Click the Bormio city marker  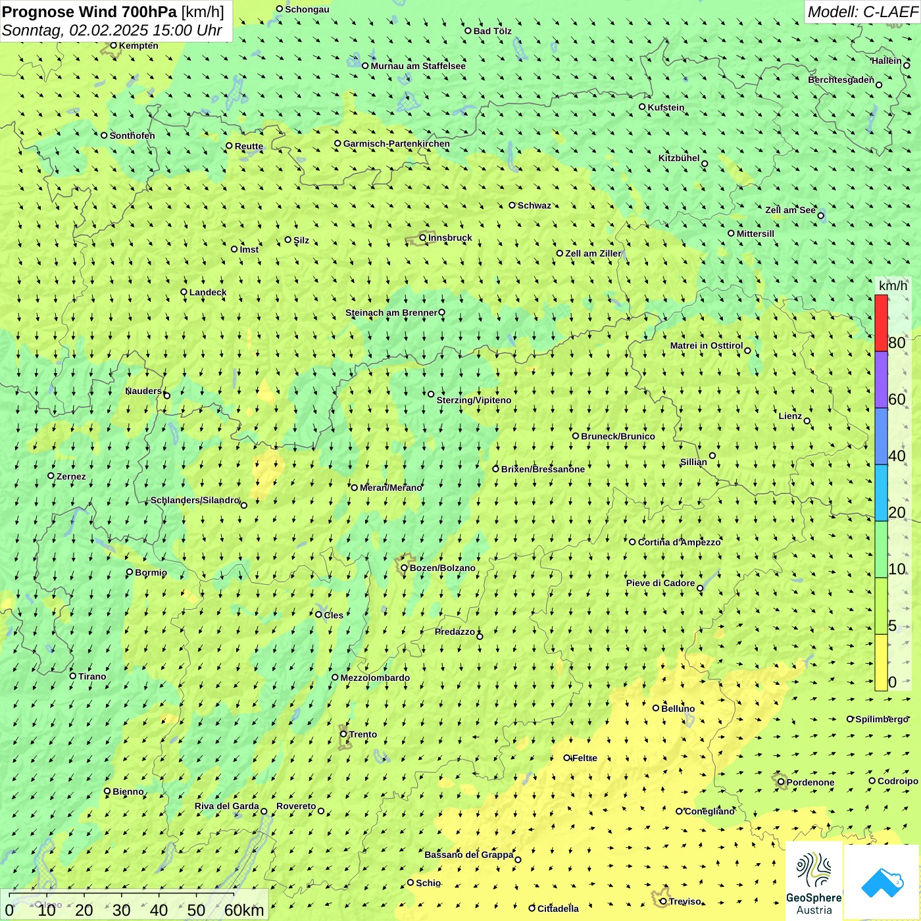[130, 572]
